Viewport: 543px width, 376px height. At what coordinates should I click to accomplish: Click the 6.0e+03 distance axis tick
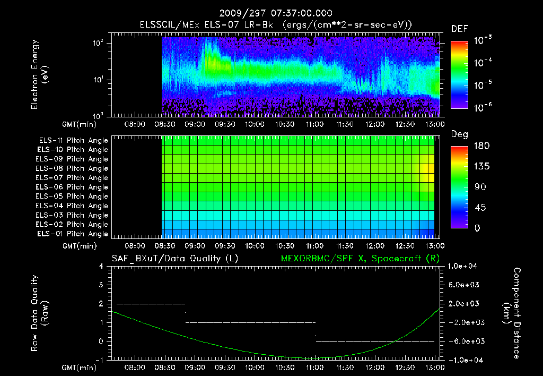point(464,285)
